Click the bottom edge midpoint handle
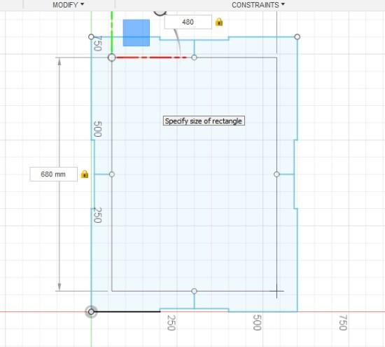The height and width of the screenshot is (347, 385). click(x=194, y=291)
